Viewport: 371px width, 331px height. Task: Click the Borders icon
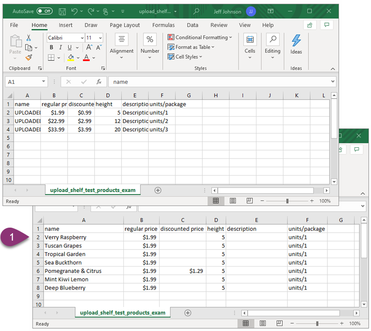coord(51,57)
